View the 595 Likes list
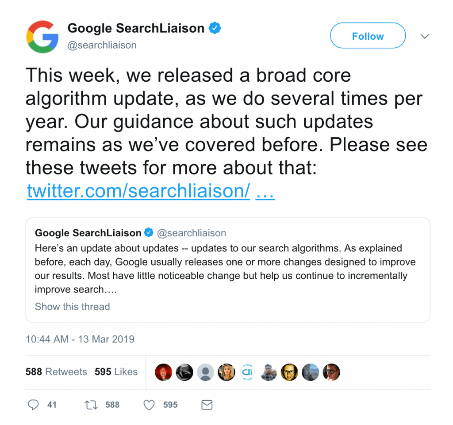 pyautogui.click(x=116, y=372)
